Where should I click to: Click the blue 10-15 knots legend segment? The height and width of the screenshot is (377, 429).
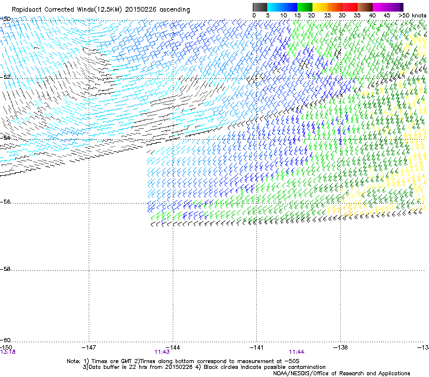click(x=290, y=7)
